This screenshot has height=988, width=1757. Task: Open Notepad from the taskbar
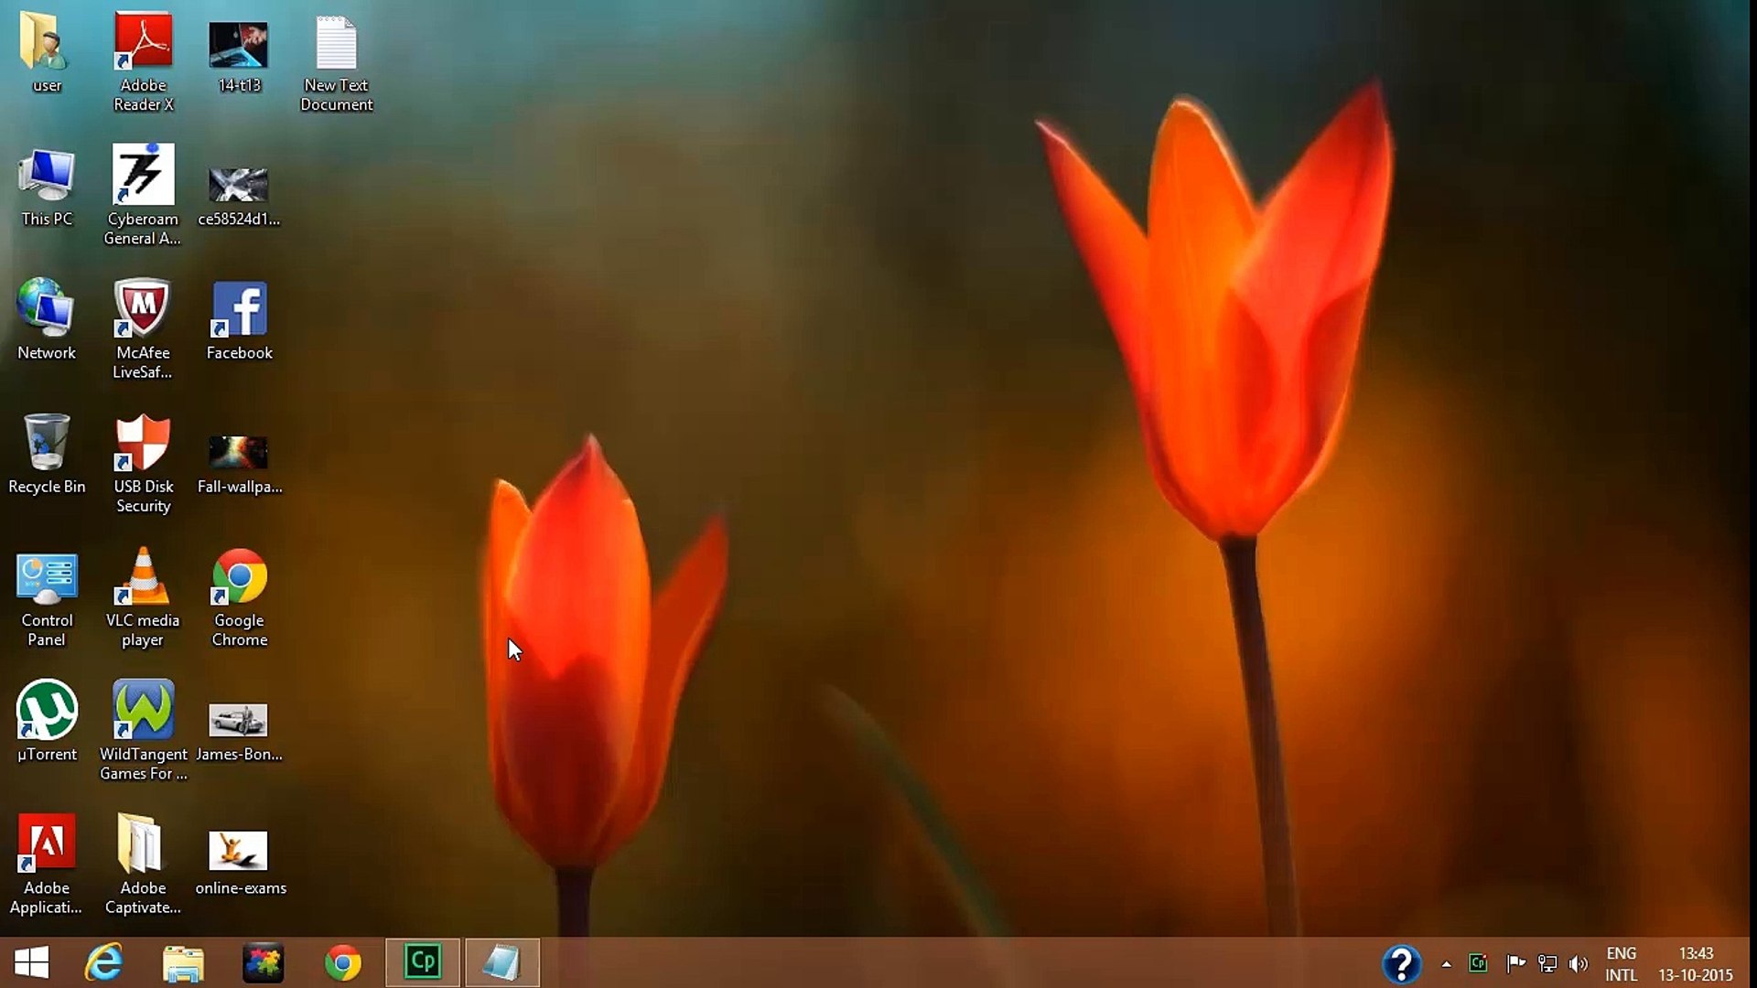click(x=502, y=962)
